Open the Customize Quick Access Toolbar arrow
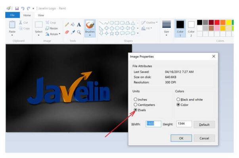Viewport: 239px width, 158px height. click(x=33, y=9)
